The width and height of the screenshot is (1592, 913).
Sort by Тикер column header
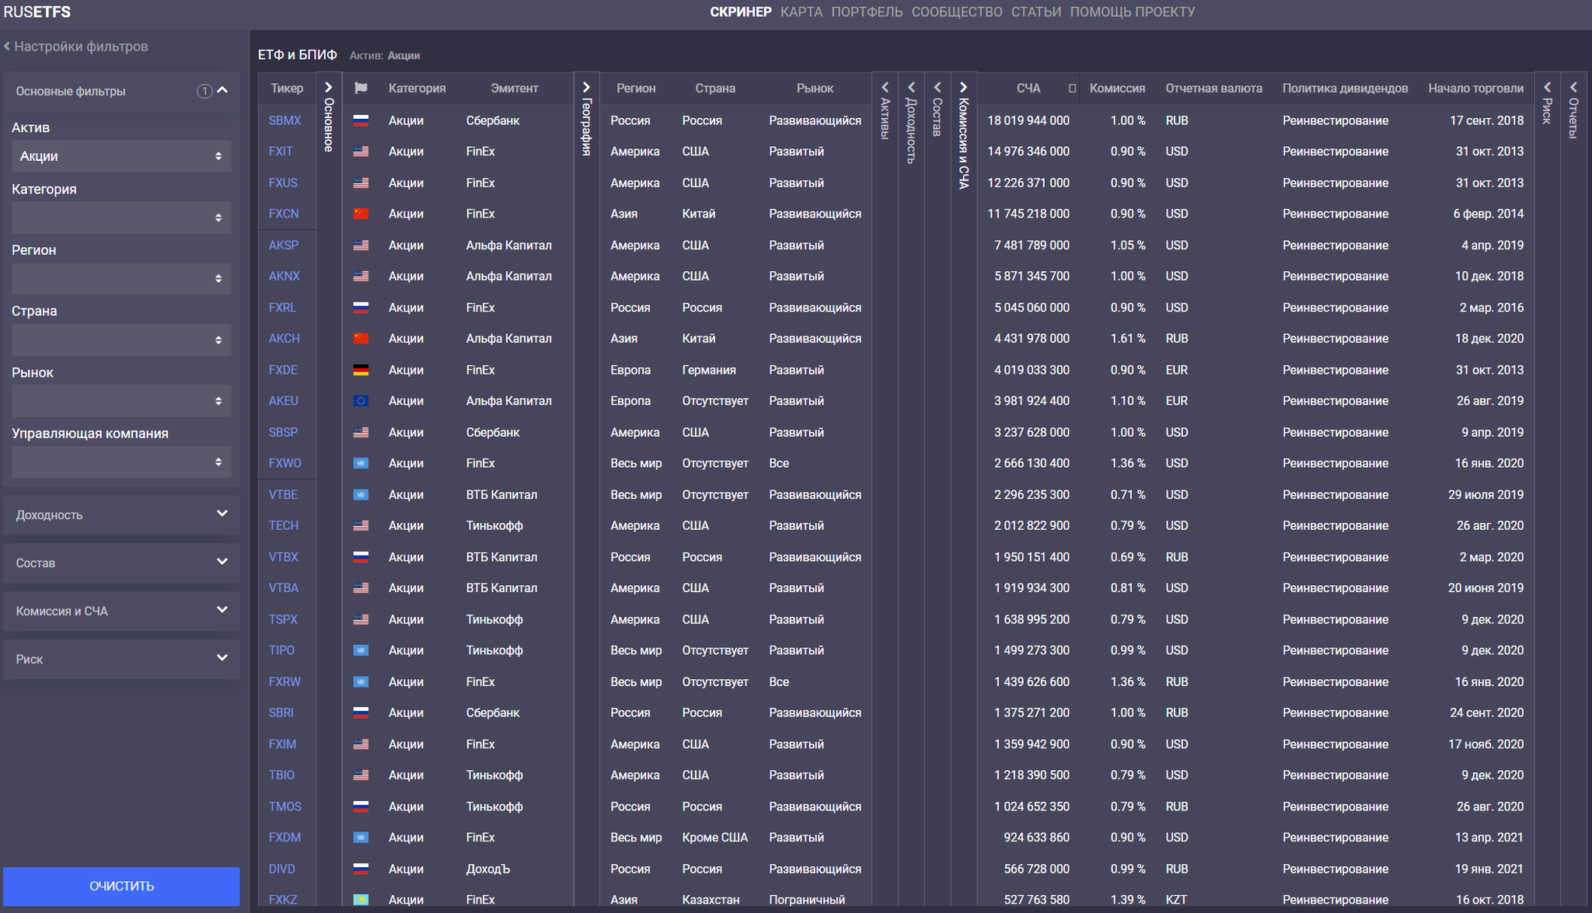point(287,89)
